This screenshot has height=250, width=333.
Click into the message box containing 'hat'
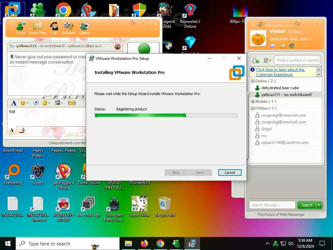(47, 117)
